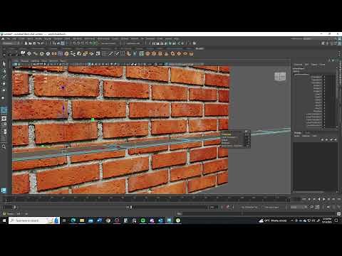
Task: Open the Create menu in main menu bar
Action: pyautogui.click(x=21, y=38)
